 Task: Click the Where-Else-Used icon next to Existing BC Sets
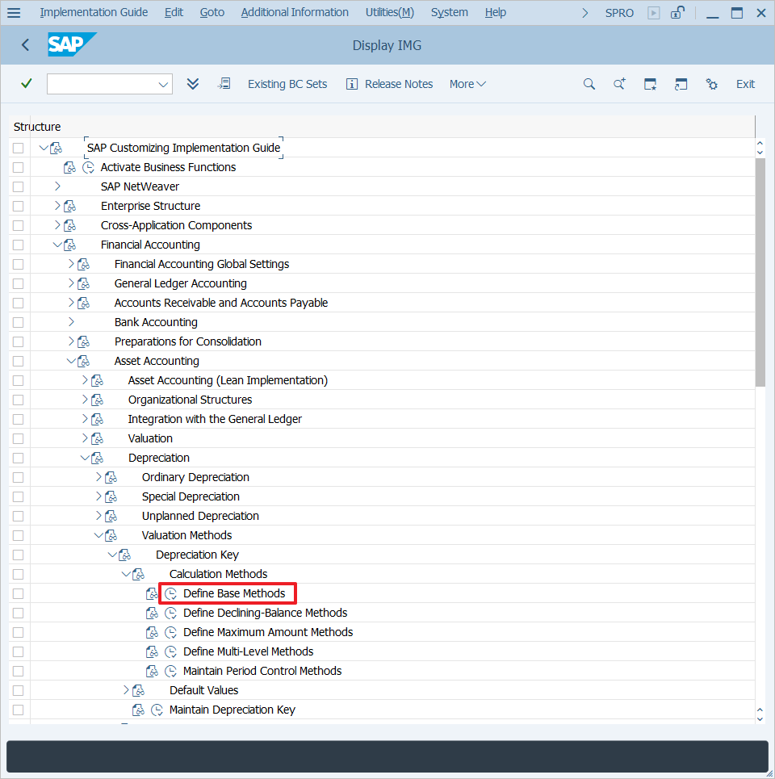coord(224,83)
